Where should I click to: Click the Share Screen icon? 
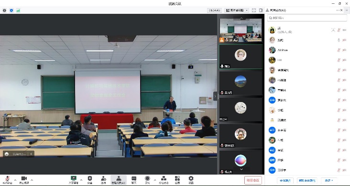click(x=74, y=179)
